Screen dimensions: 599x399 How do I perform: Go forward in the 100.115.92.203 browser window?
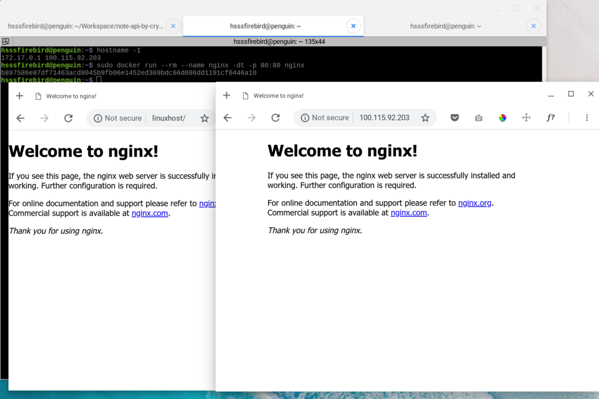(252, 118)
